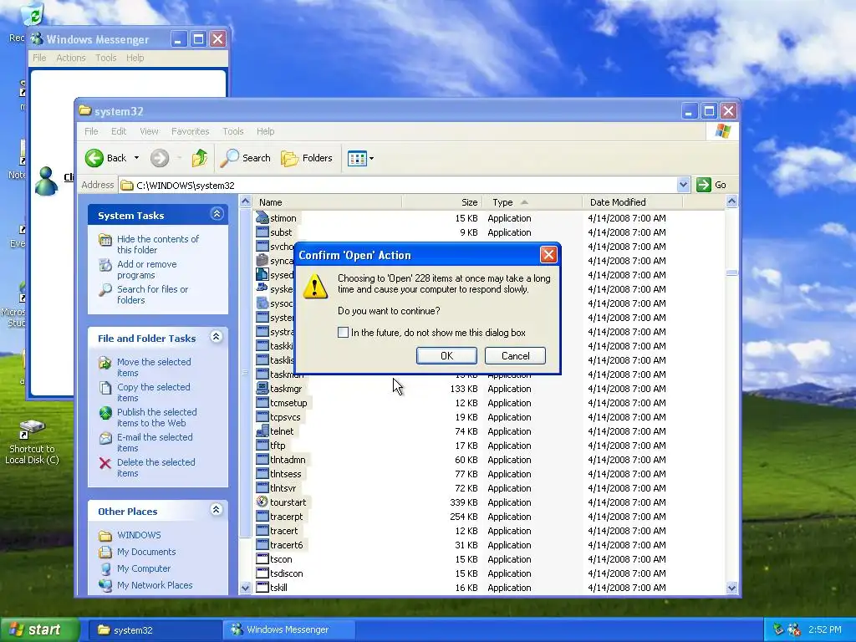Close the Confirm Open dialog with X
Viewport: 856px width, 642px height.
548,254
